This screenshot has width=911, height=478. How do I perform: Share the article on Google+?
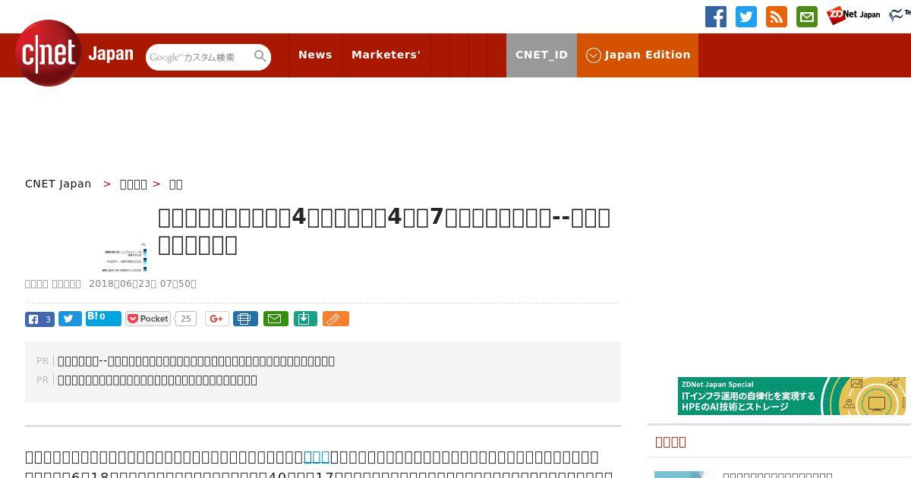point(216,319)
